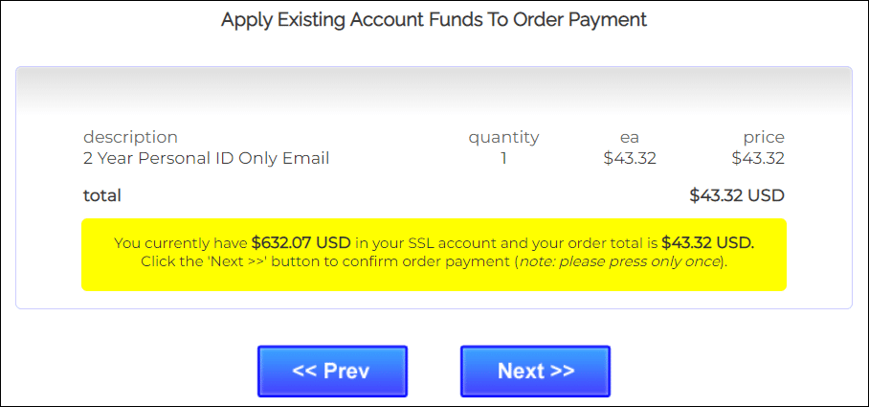Click the $43.32 value under 'price'
The width and height of the screenshot is (869, 407).
(x=758, y=158)
